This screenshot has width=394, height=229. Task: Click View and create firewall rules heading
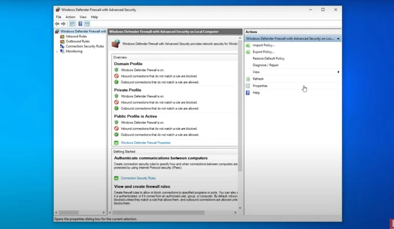click(x=142, y=187)
